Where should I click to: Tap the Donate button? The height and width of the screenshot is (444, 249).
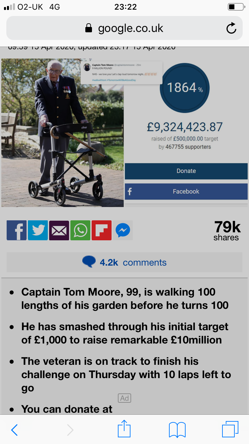[x=186, y=171]
